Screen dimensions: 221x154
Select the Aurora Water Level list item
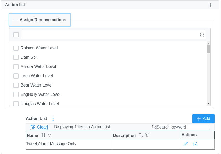click(x=38, y=67)
